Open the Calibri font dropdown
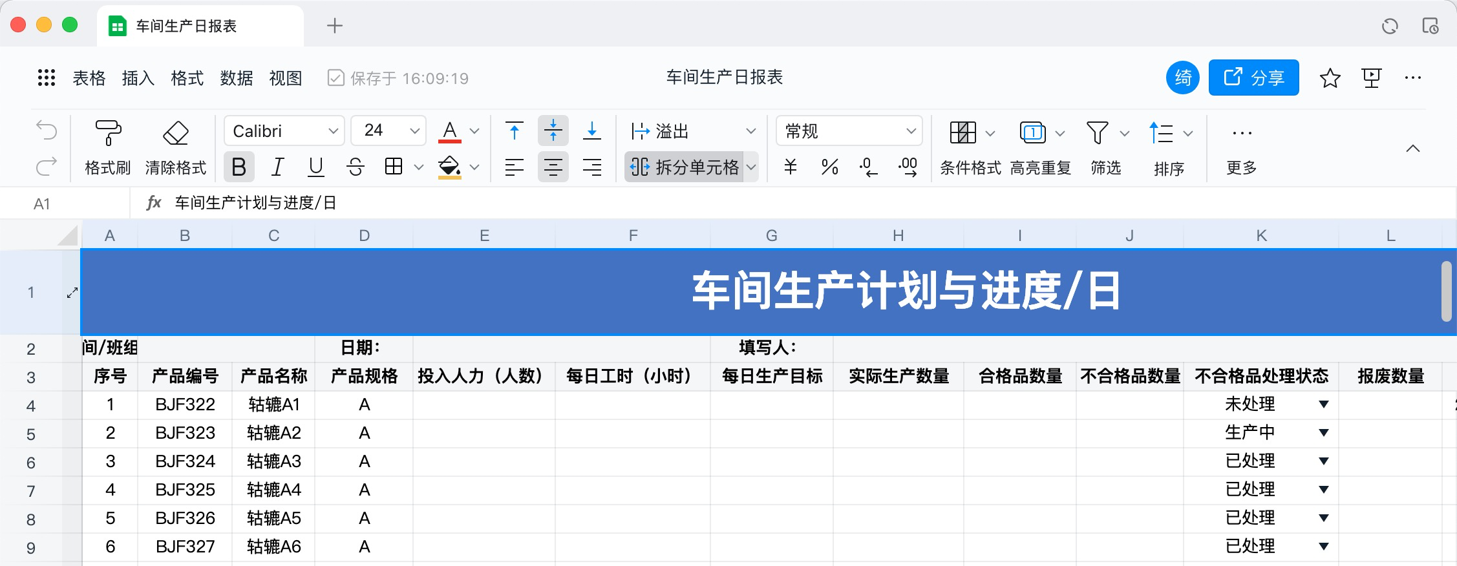The image size is (1457, 566). 284,131
